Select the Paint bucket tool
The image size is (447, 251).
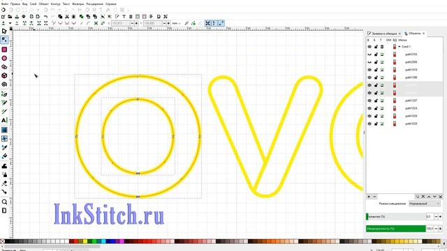coord(4,156)
